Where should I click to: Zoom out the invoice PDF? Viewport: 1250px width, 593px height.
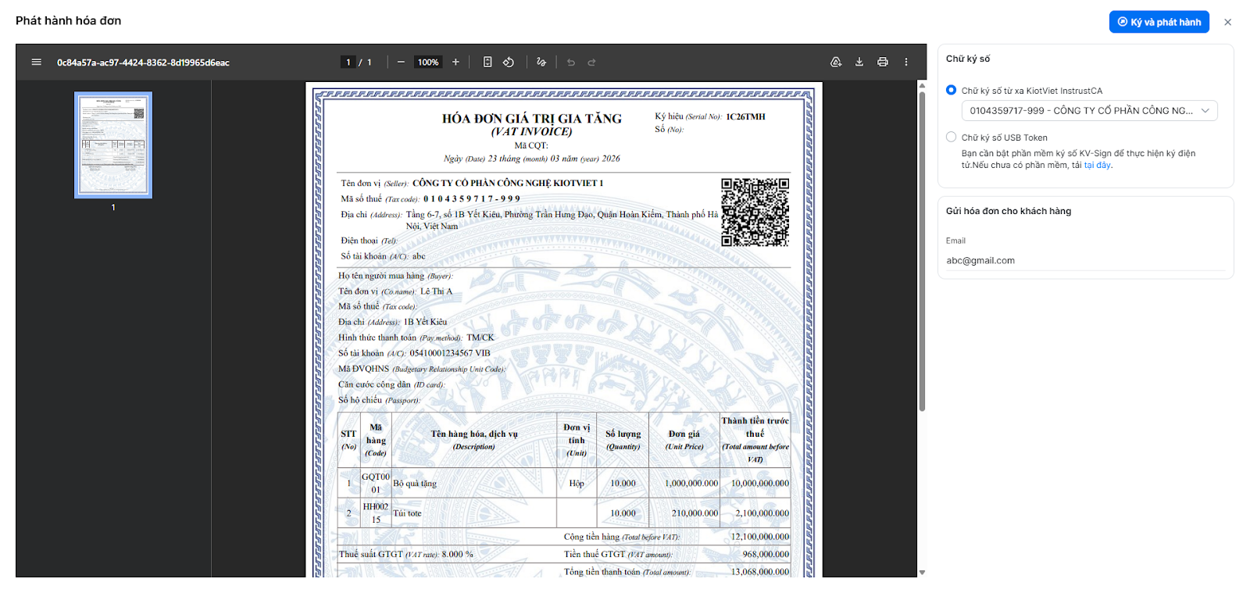point(401,63)
